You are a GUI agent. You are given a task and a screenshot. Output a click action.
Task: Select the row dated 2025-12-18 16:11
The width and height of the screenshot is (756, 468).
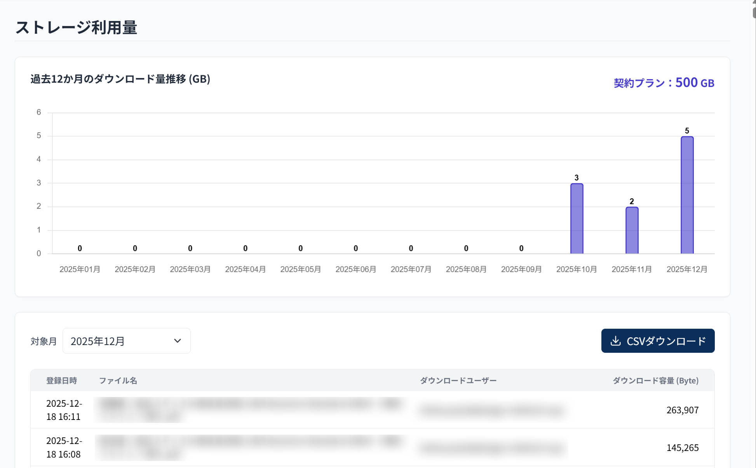coord(64,410)
